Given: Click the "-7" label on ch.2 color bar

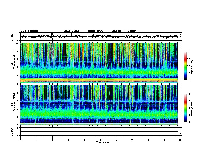Looking at the screenshot, I should (x=189, y=122).
